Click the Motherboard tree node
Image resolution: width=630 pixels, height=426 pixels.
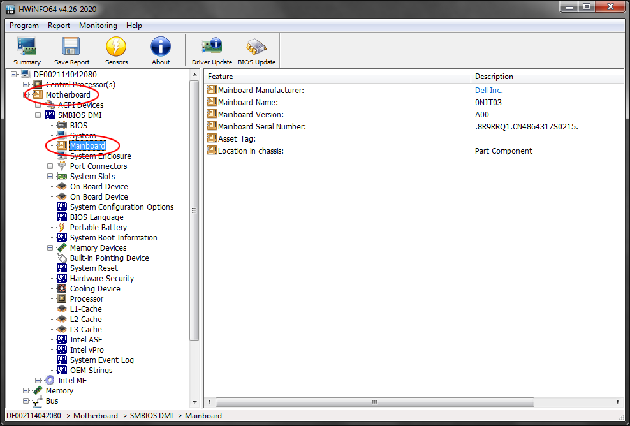[x=68, y=95]
